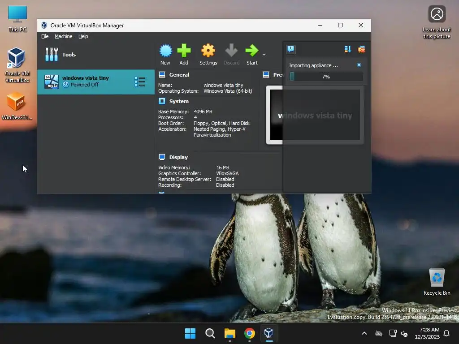Click the General section monitor icon
Viewport: 459px width, 344px height.
162,75
